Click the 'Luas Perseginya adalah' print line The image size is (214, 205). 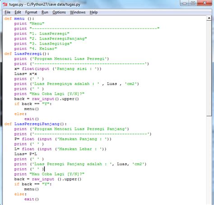point(77,84)
